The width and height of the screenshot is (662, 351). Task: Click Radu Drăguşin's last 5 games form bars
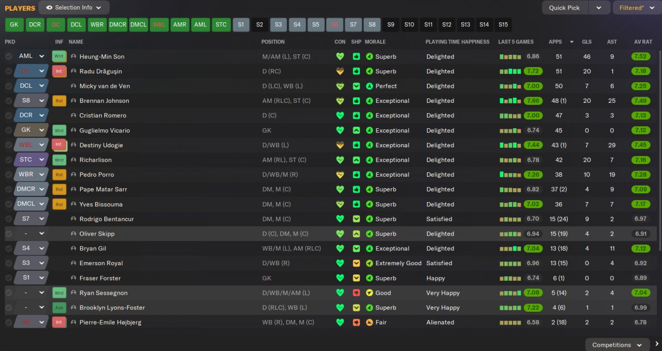(510, 71)
